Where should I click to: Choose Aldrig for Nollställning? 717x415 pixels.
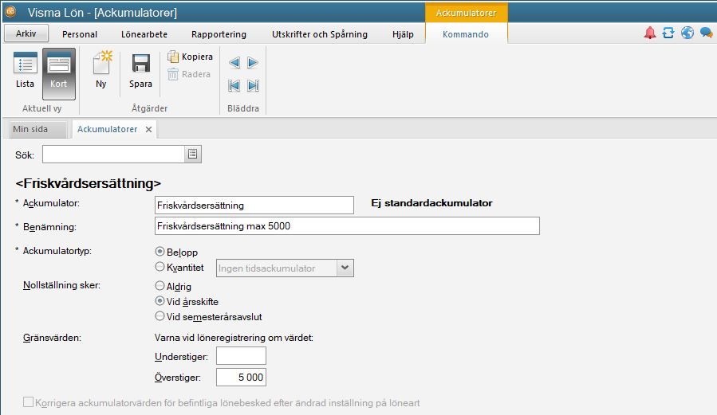[x=160, y=286]
